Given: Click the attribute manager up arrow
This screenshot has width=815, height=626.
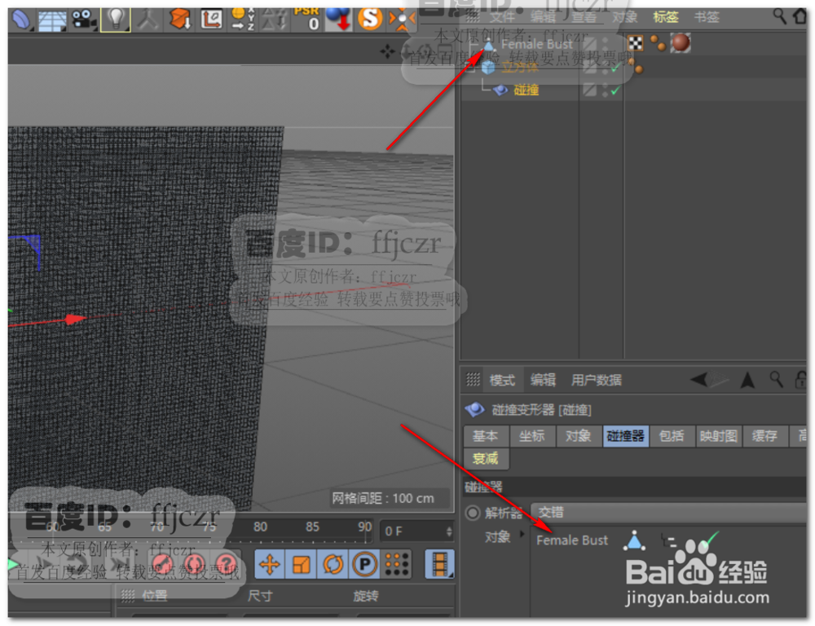Looking at the screenshot, I should [748, 380].
